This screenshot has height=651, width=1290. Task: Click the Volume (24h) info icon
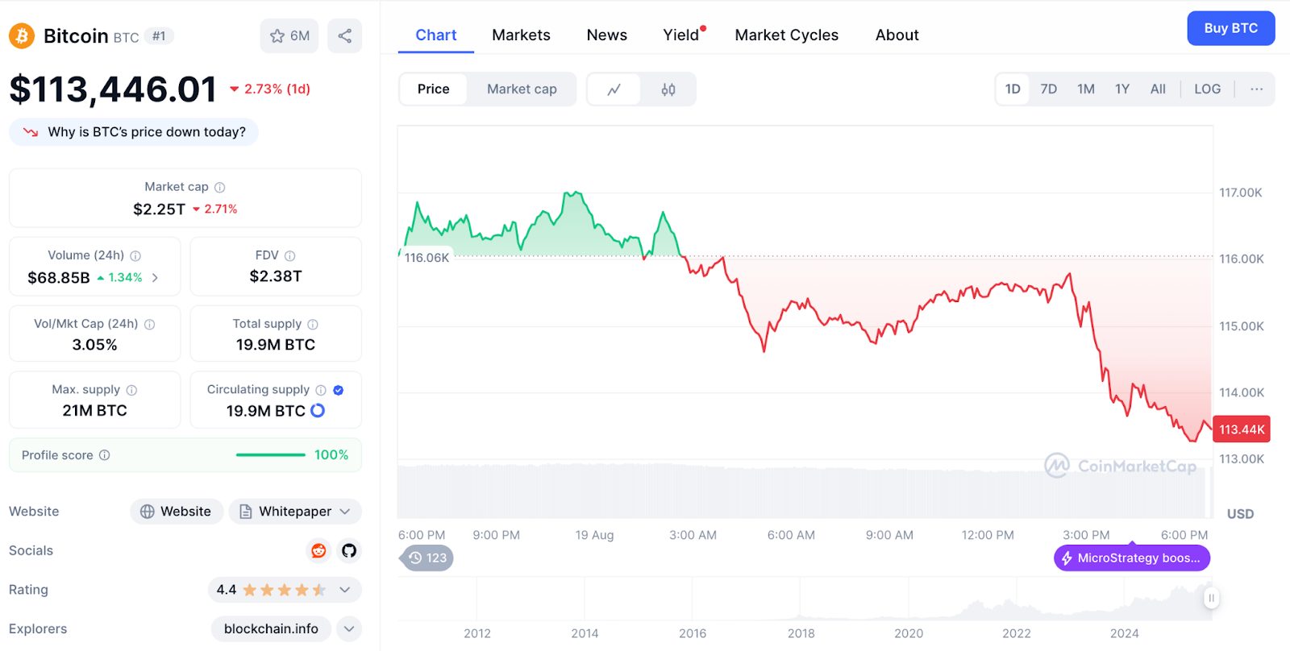(135, 255)
